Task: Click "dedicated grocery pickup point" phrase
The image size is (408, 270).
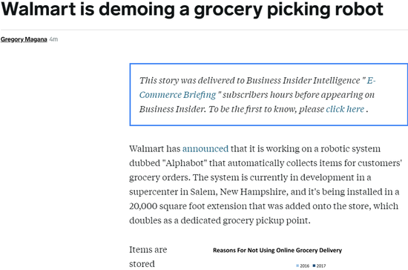Action: tap(245, 220)
